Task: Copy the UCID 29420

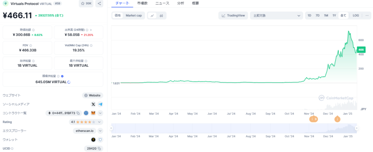Action: click(x=99, y=149)
